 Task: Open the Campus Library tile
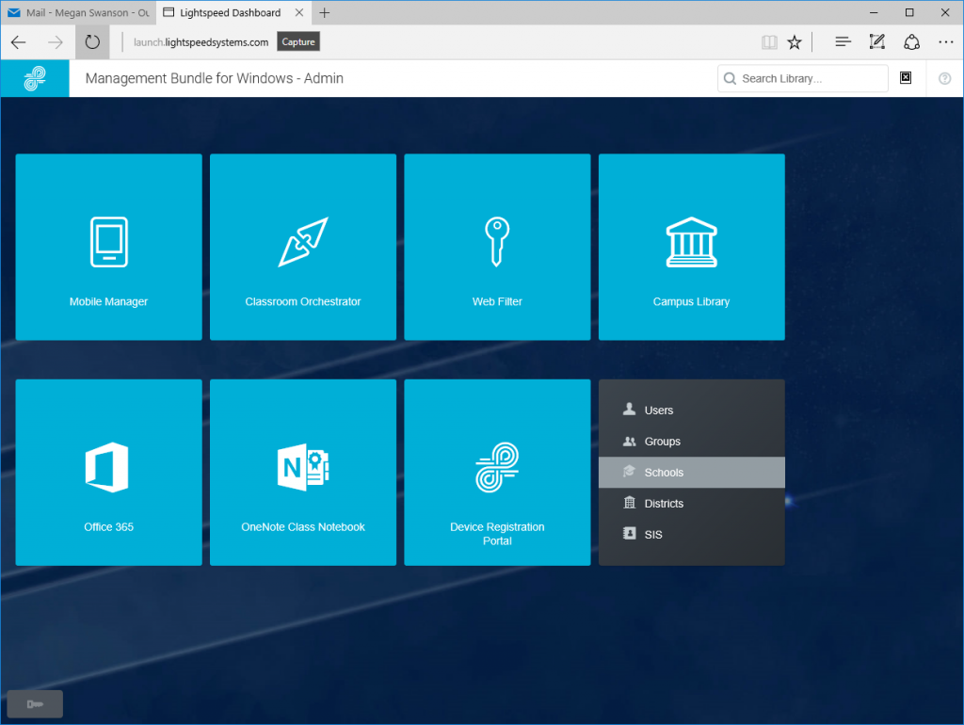[x=692, y=247]
